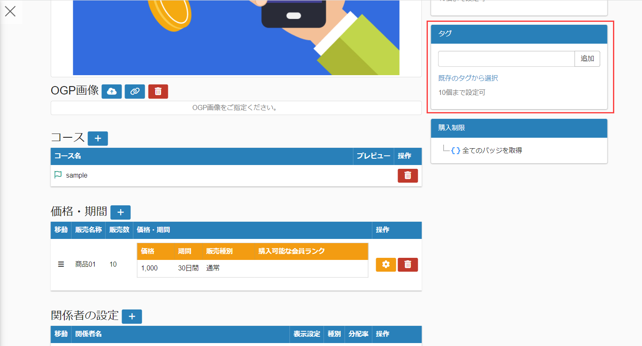Click the 購入制限 panel header
Image resolution: width=642 pixels, height=346 pixels.
[x=519, y=128]
